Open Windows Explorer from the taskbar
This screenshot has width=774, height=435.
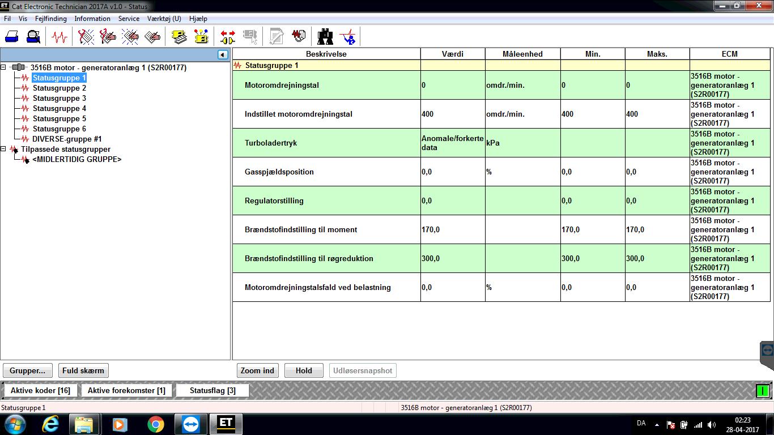[84, 424]
